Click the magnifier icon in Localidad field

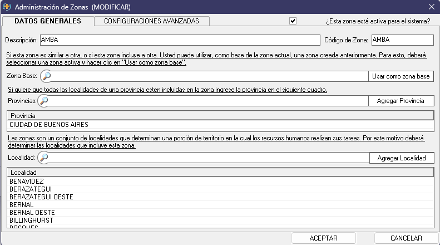coord(43,158)
